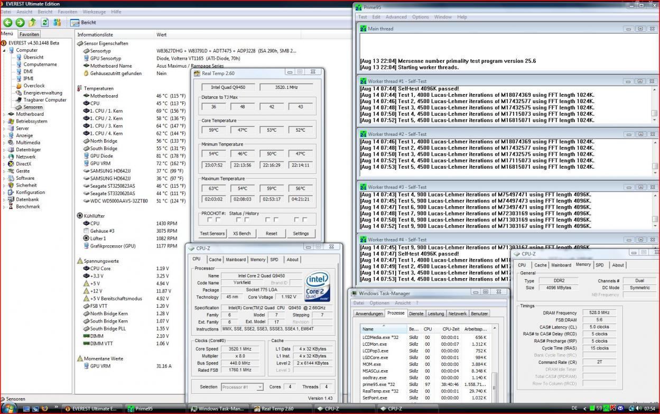Collapse the Computer tree node
This screenshot has width=660, height=414.
click(x=4, y=50)
